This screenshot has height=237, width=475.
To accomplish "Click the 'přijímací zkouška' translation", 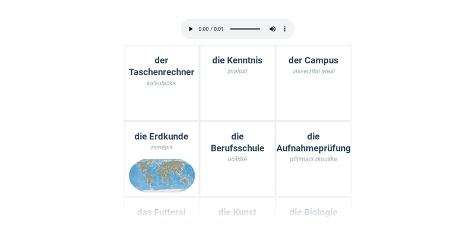I will point(313,159).
